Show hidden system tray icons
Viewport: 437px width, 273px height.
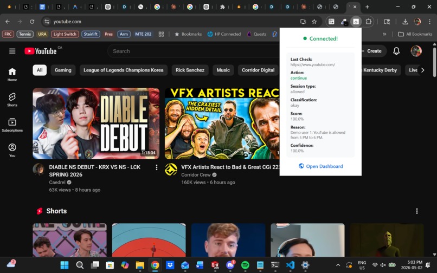338,265
